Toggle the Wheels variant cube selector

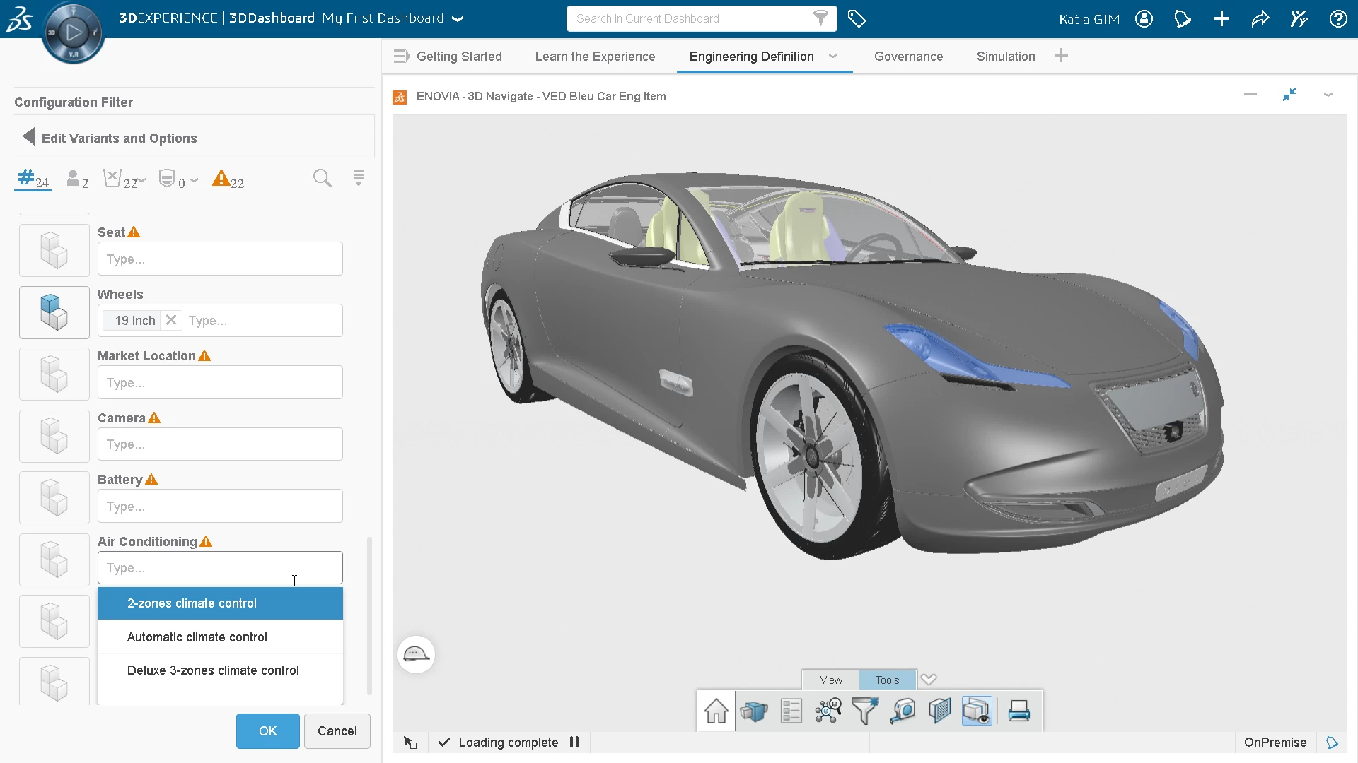(x=54, y=312)
